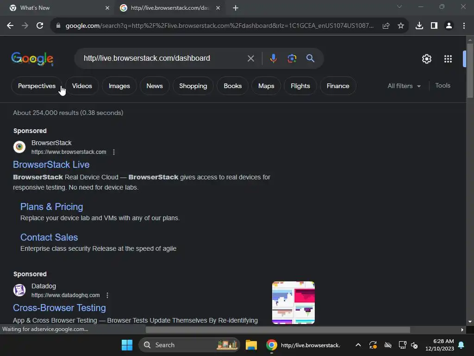Click the Windows taskbar Search box
Viewport: 474px width, 356px height.
pos(189,345)
